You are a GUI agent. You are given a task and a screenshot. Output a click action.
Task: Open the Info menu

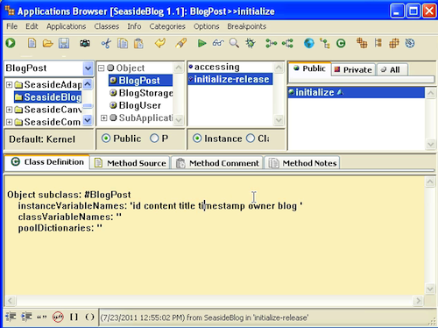pos(134,26)
